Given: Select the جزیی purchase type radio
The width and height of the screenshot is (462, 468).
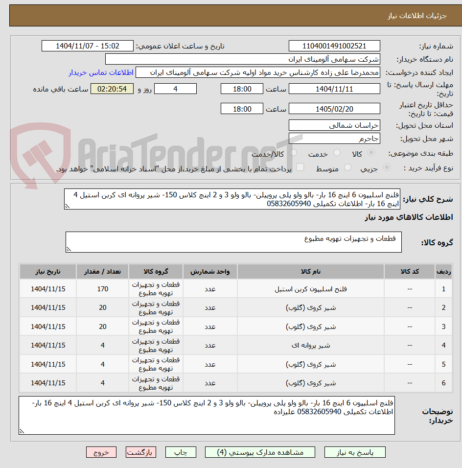Looking at the screenshot, I should tap(387, 167).
